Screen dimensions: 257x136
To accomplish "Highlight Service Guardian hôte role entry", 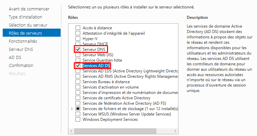I will click(102, 60).
